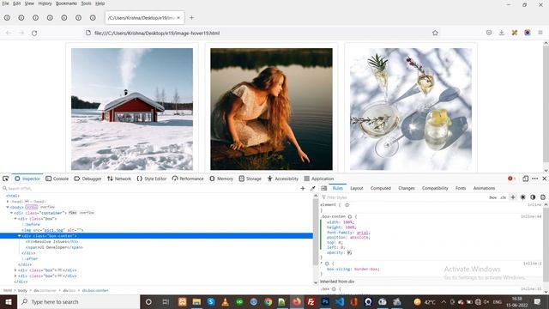Screen dimensions: 549x309
Task: Select the Fonts sidebar tab
Action: [461, 189]
